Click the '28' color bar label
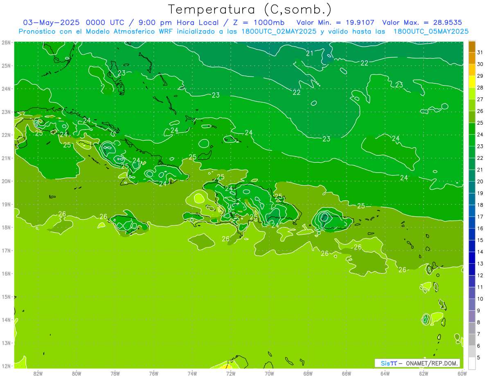The width and height of the screenshot is (491, 379). 480,87
